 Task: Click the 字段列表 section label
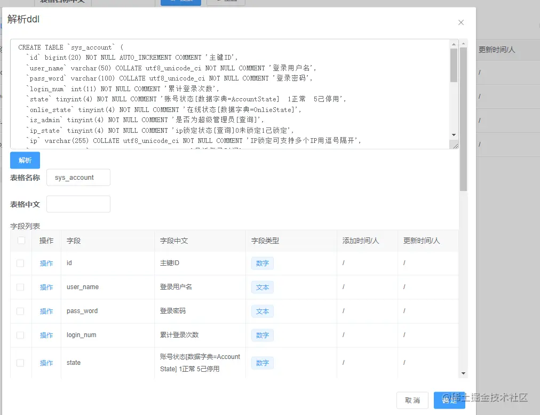coord(25,226)
